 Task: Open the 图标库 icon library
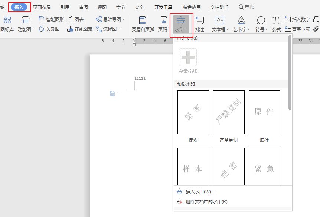[7, 26]
